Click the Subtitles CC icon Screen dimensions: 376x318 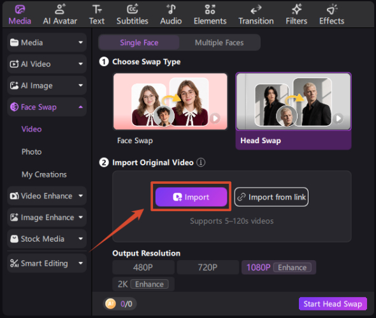[133, 10]
